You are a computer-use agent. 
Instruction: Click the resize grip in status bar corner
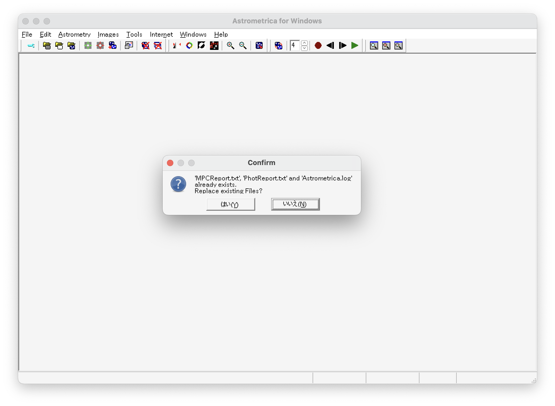(x=534, y=381)
